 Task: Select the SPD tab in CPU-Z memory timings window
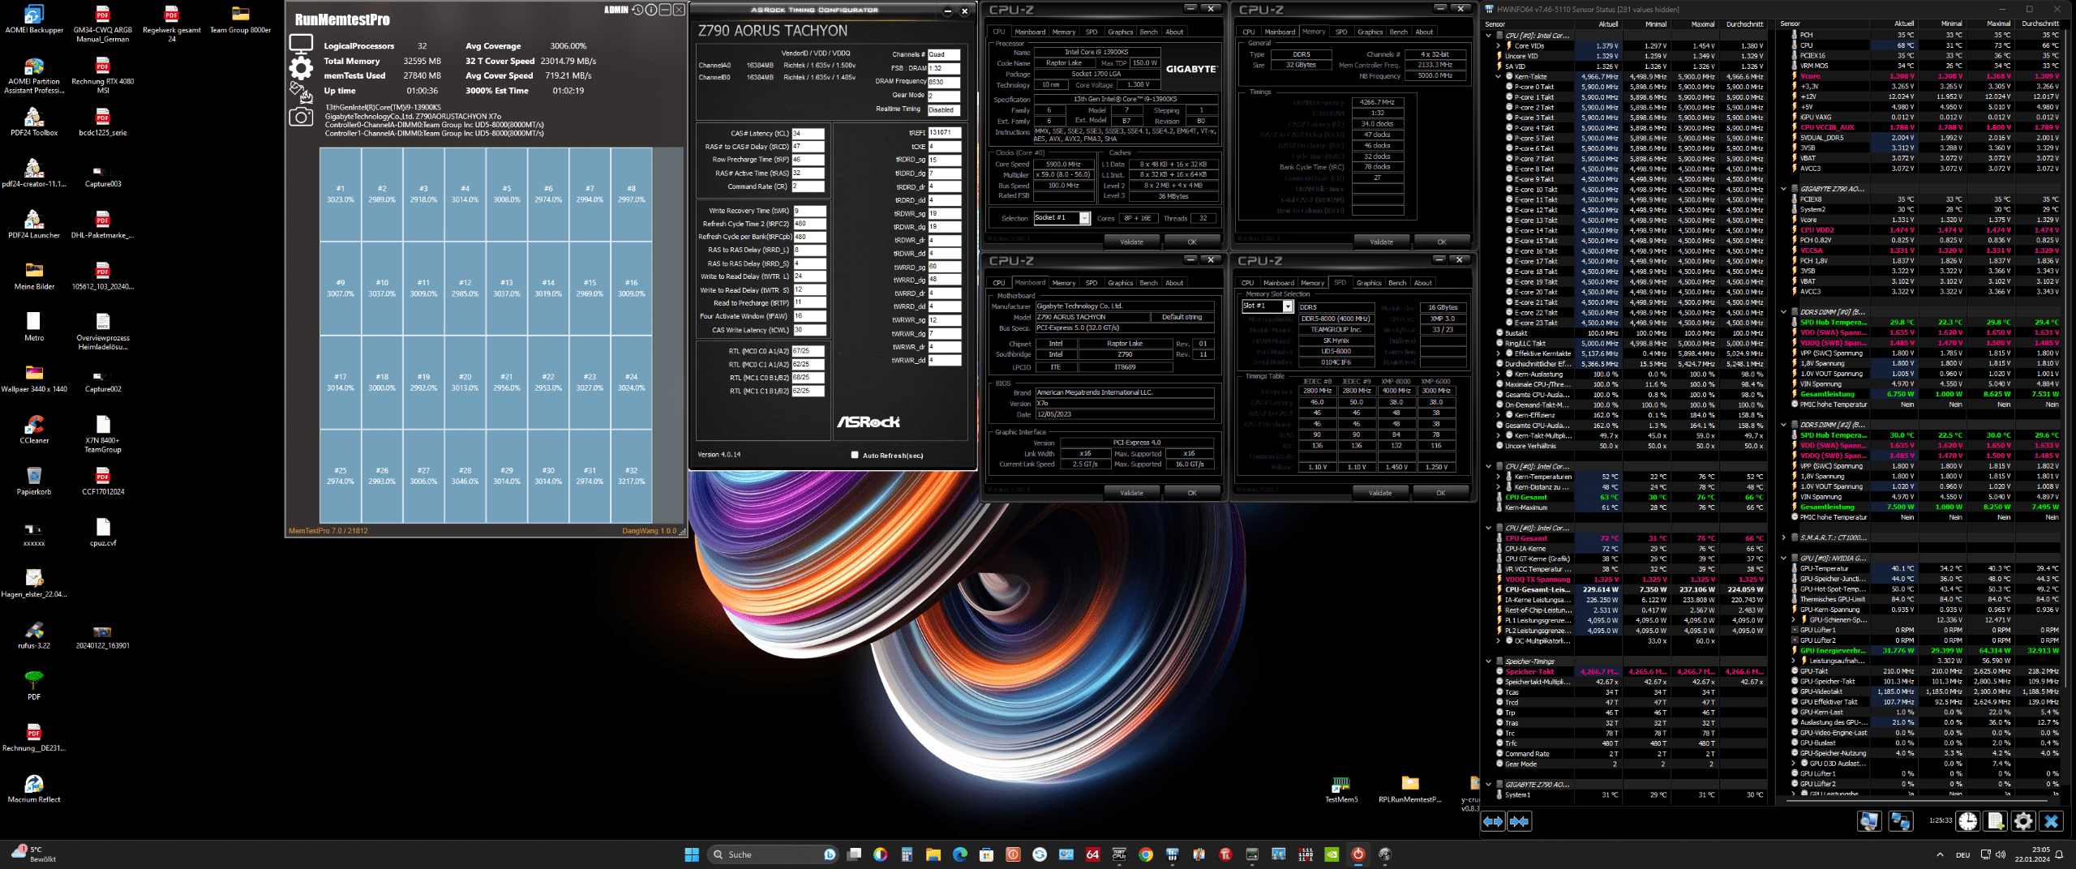point(1341,32)
